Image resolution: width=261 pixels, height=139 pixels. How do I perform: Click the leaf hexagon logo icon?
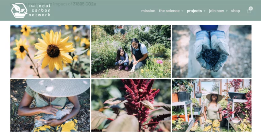pos(19,10)
